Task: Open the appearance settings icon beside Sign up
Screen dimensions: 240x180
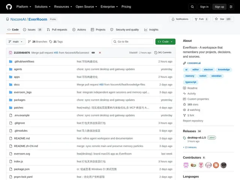Action: pos(231,7)
